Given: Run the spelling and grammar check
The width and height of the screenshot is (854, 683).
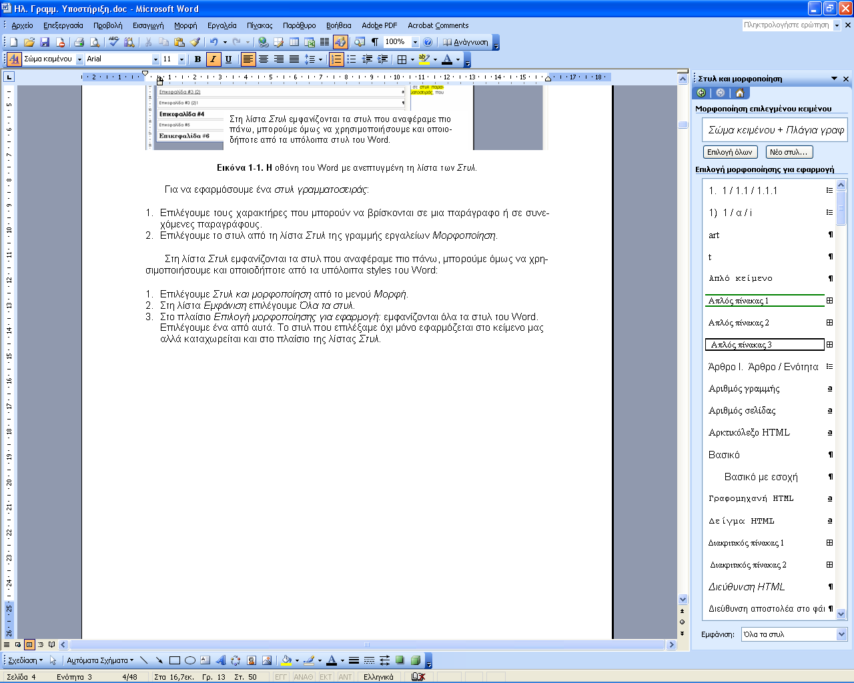Looking at the screenshot, I should click(x=113, y=42).
